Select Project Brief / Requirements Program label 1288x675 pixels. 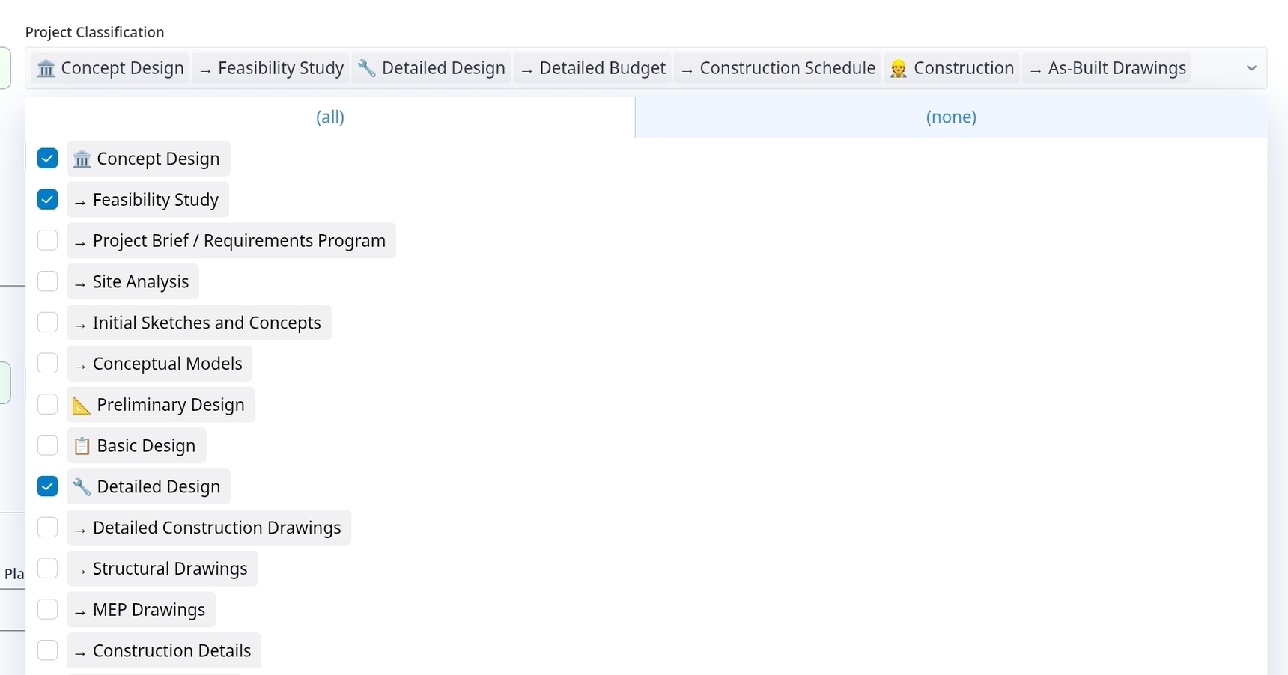click(238, 241)
